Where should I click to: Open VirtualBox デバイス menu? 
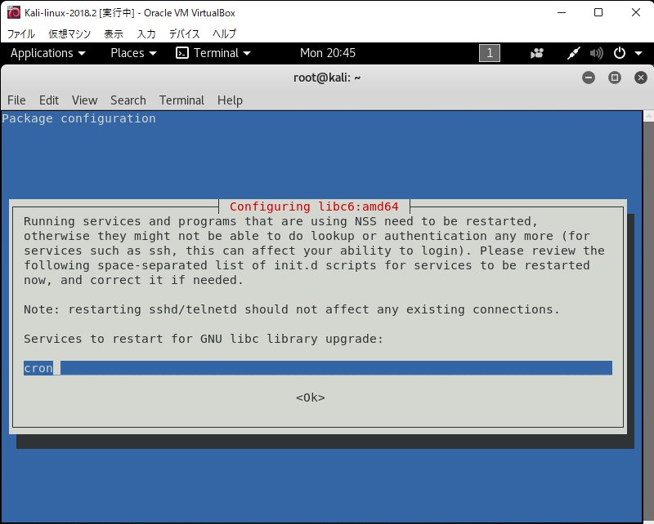(185, 33)
